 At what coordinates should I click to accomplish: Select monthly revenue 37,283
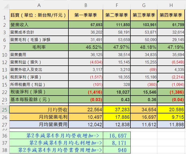(x=117, y=110)
